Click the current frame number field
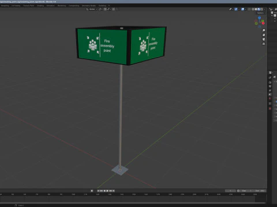 click(230, 191)
